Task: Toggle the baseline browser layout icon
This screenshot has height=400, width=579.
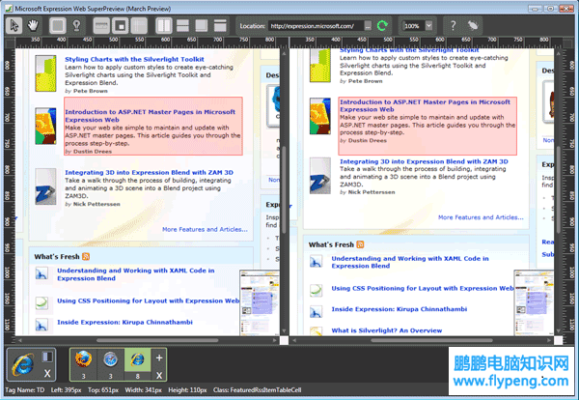Action: [x=47, y=357]
